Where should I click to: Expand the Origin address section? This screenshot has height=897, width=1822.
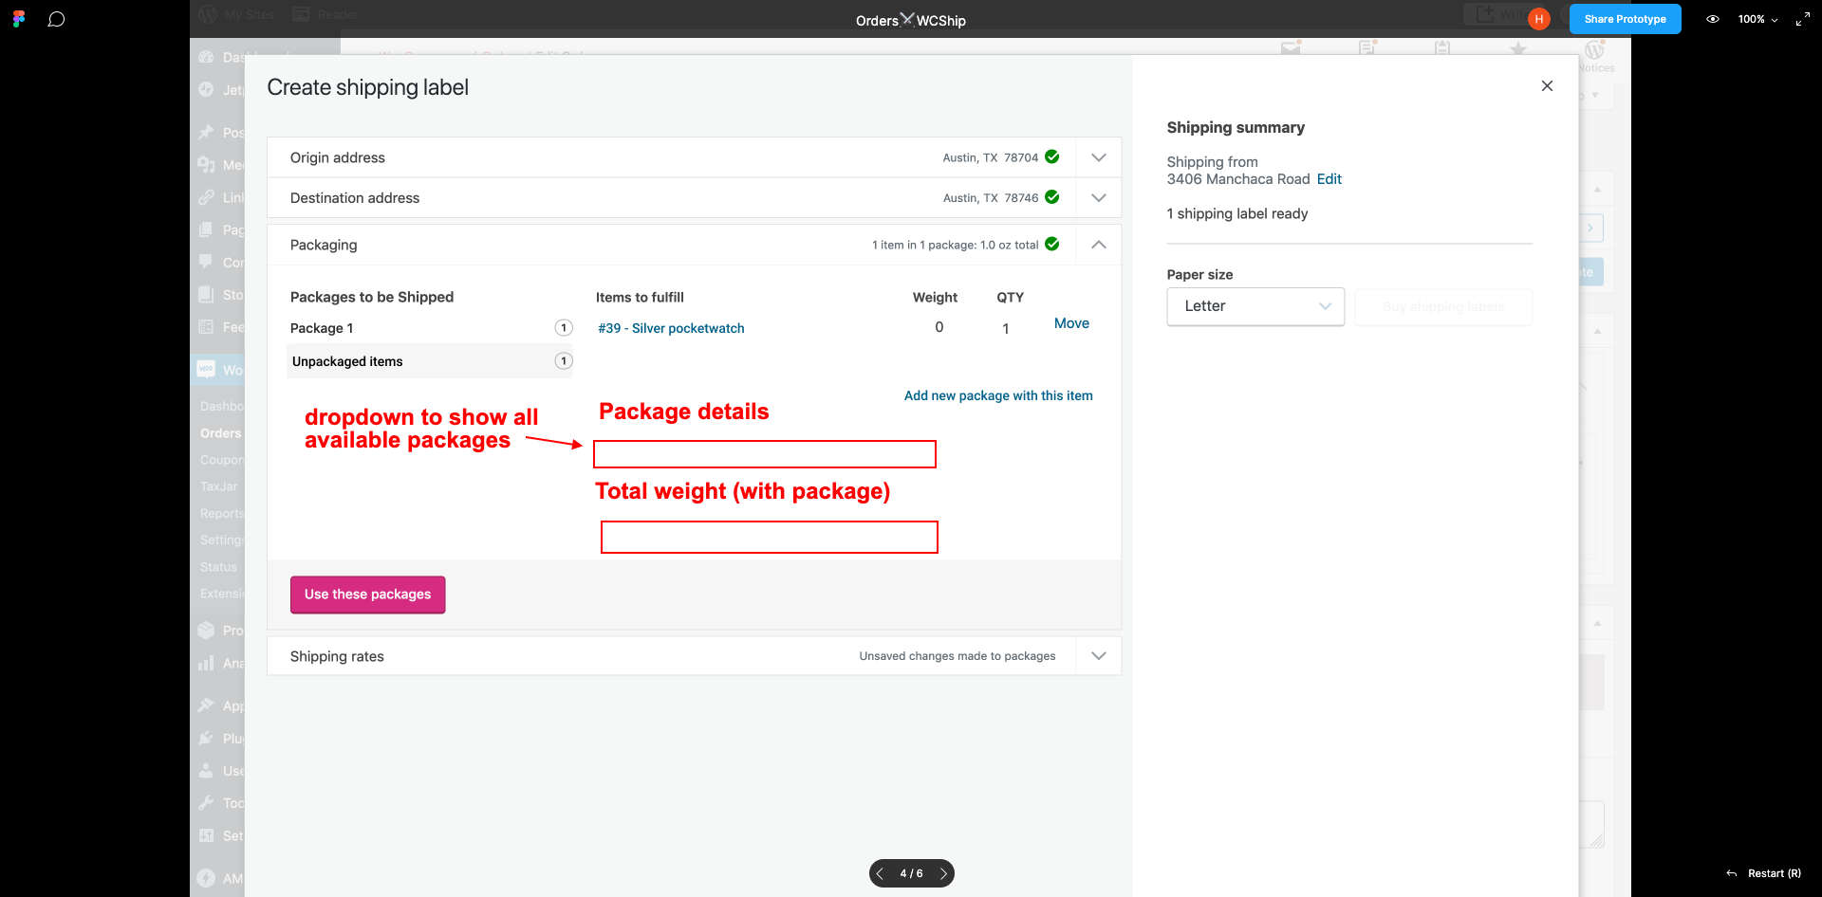tap(1099, 157)
